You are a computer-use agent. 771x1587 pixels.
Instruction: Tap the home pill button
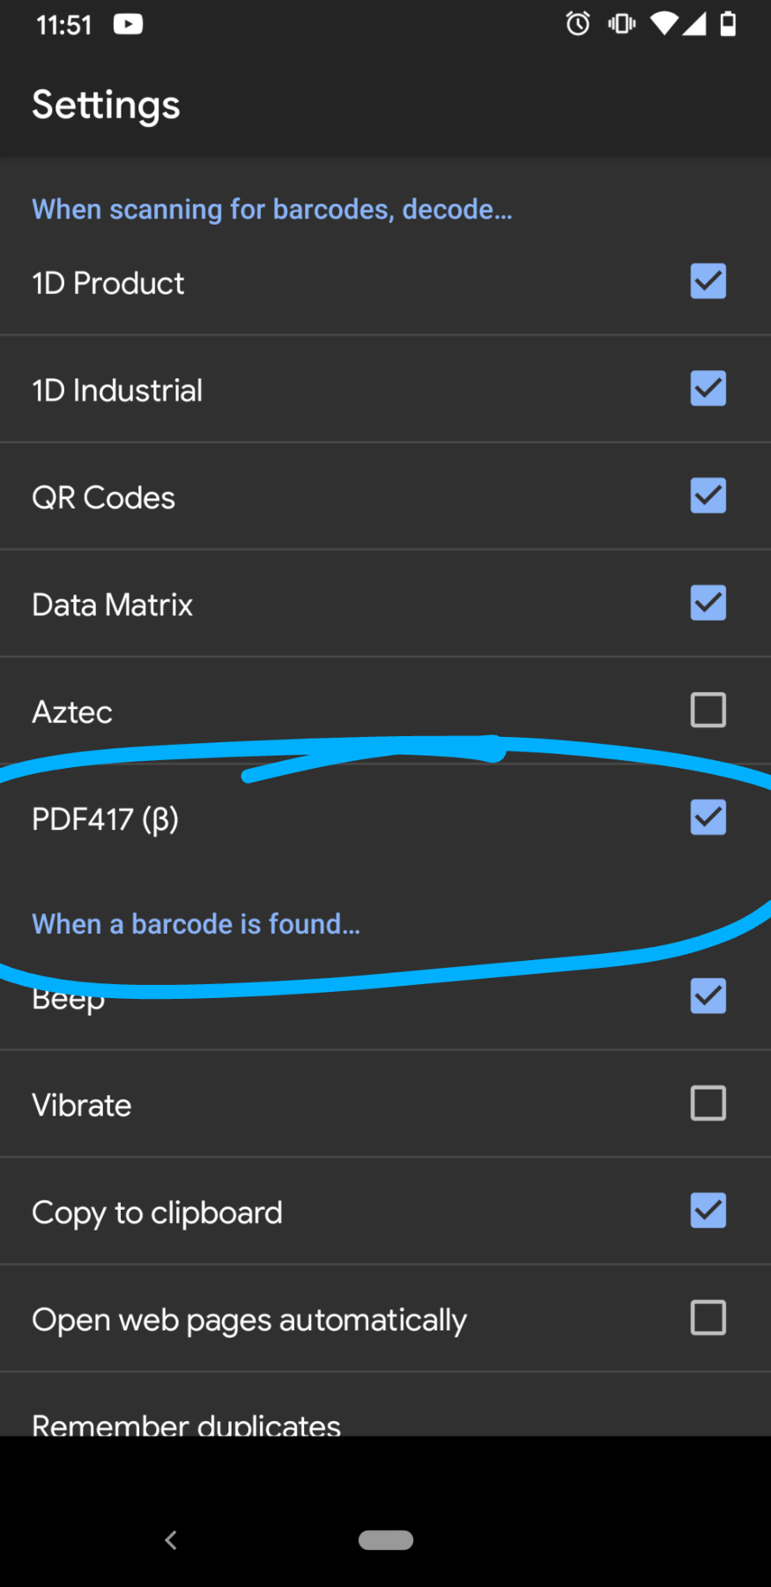[x=385, y=1540]
